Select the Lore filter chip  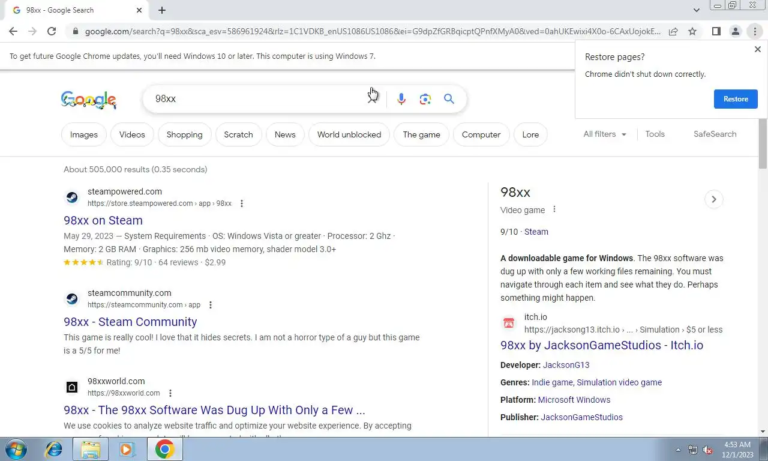[x=530, y=134]
